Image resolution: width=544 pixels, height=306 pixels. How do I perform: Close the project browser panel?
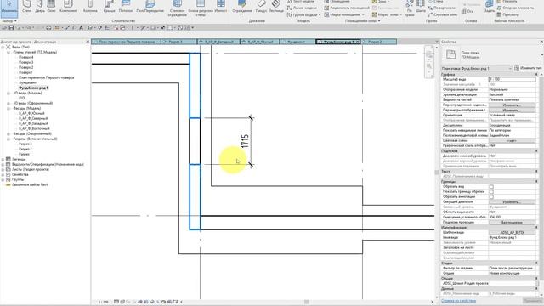88,42
